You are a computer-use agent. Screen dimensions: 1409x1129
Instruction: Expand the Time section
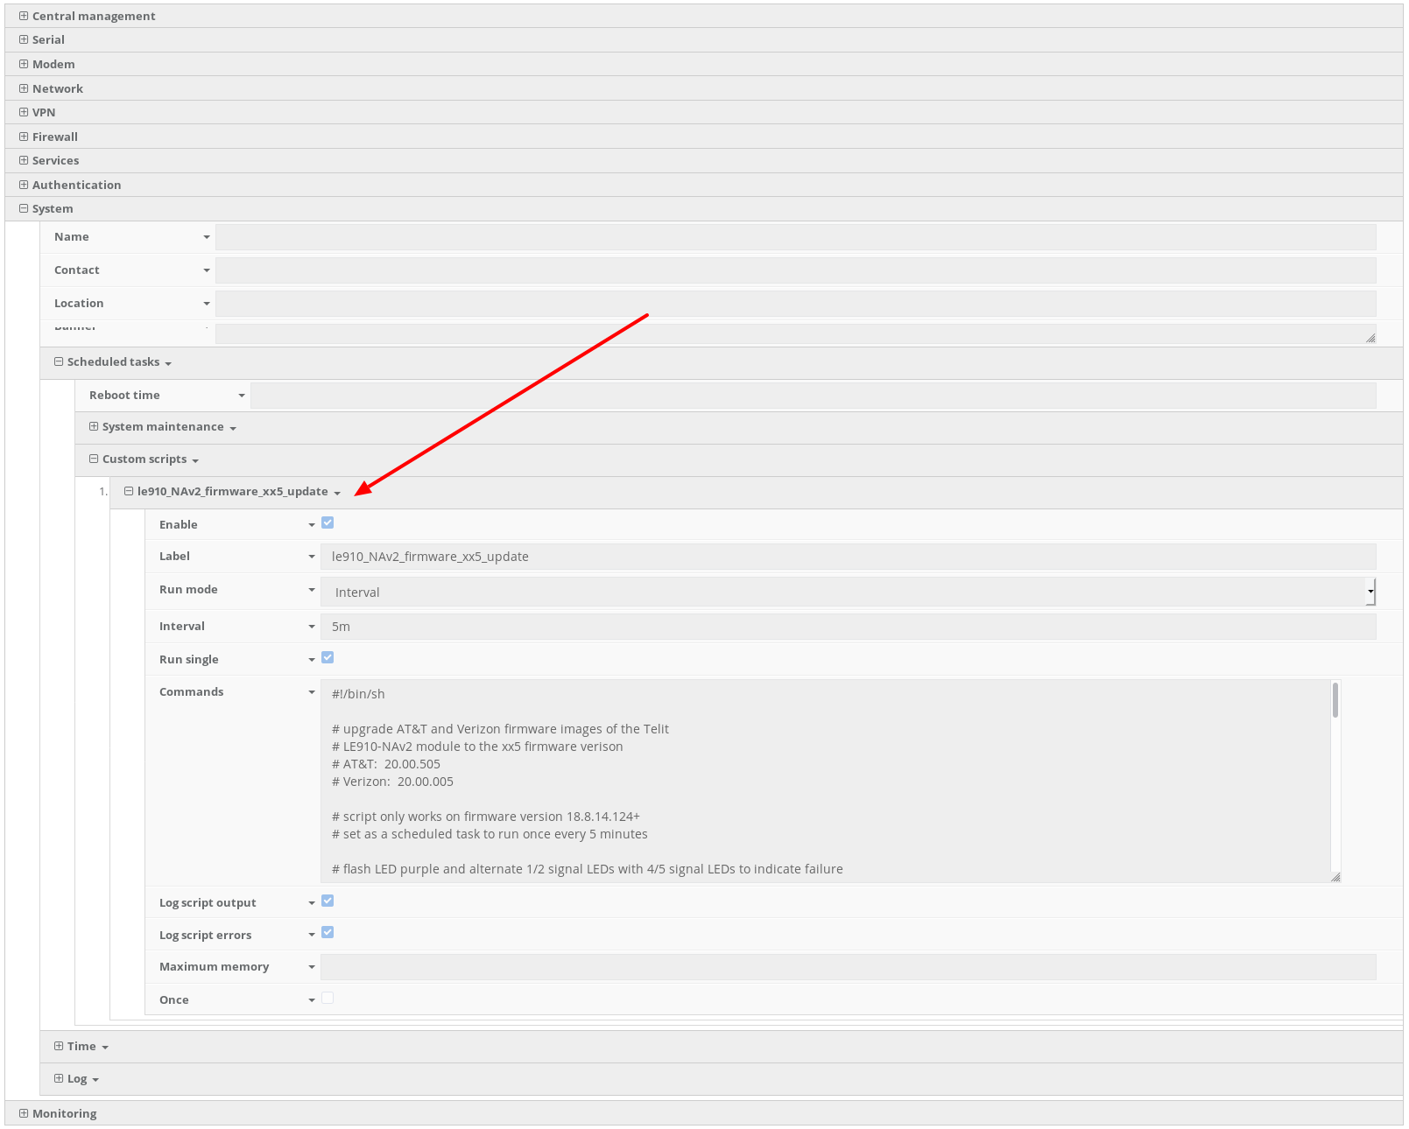pos(58,1045)
